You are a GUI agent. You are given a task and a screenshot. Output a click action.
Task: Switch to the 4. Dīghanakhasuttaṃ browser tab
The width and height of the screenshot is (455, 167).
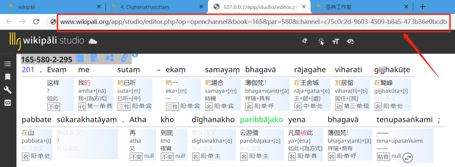coord(156,7)
